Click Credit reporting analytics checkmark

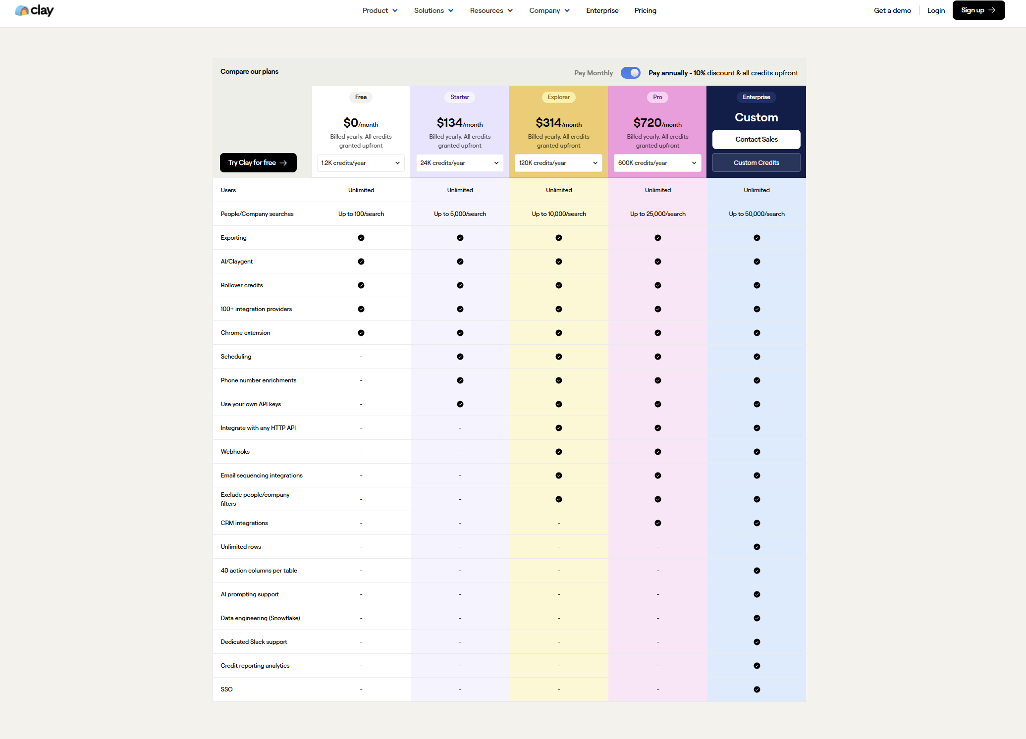pos(757,666)
